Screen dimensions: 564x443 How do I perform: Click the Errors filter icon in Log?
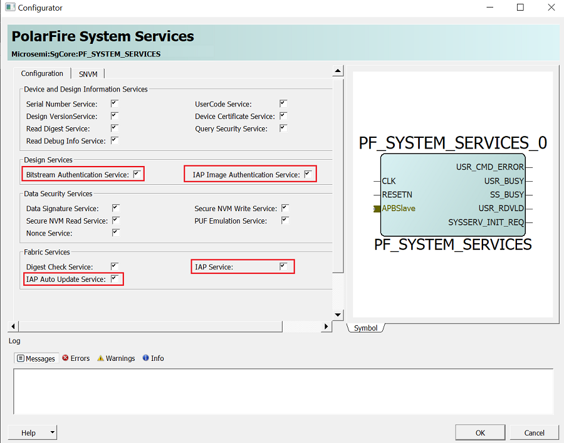(x=65, y=358)
